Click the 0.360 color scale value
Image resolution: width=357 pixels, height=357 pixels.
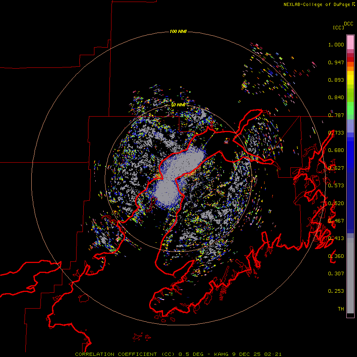click(x=336, y=256)
